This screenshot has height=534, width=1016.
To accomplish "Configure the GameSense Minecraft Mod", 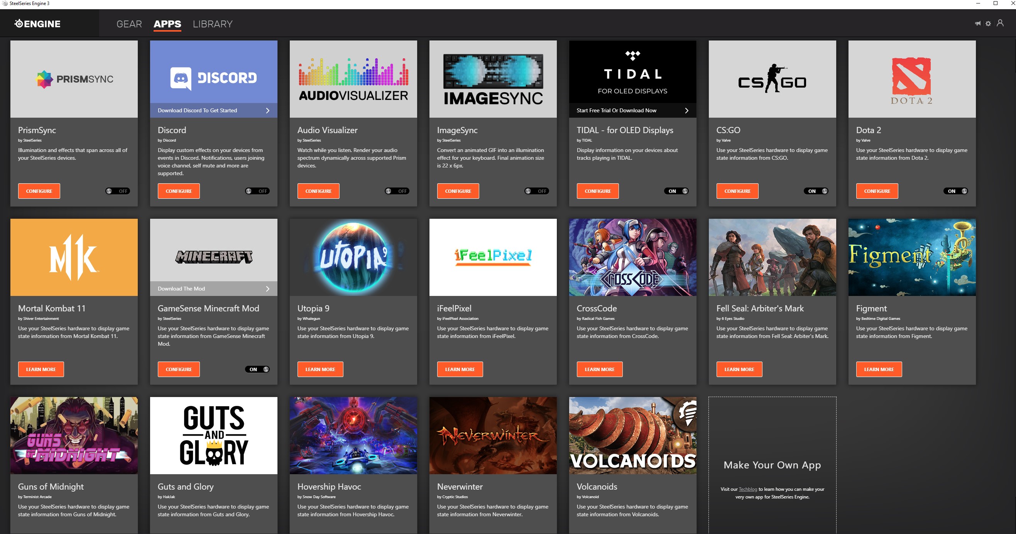I will pyautogui.click(x=179, y=369).
